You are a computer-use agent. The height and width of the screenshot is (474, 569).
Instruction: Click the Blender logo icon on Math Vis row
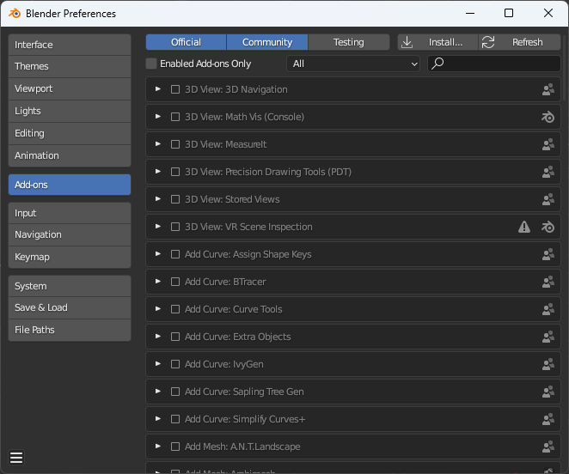(x=548, y=117)
